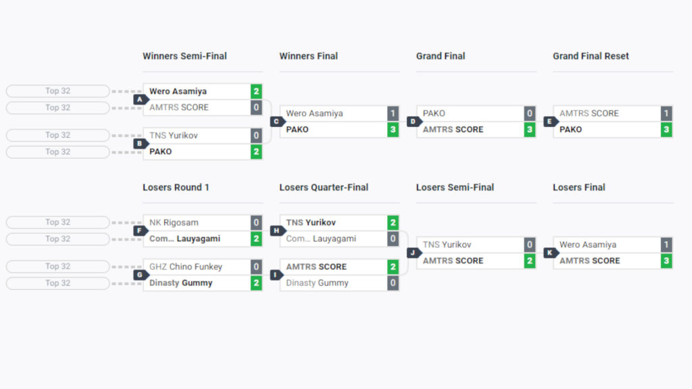The image size is (692, 389).
Task: Click the Grand Final match badge D
Action: (414, 122)
